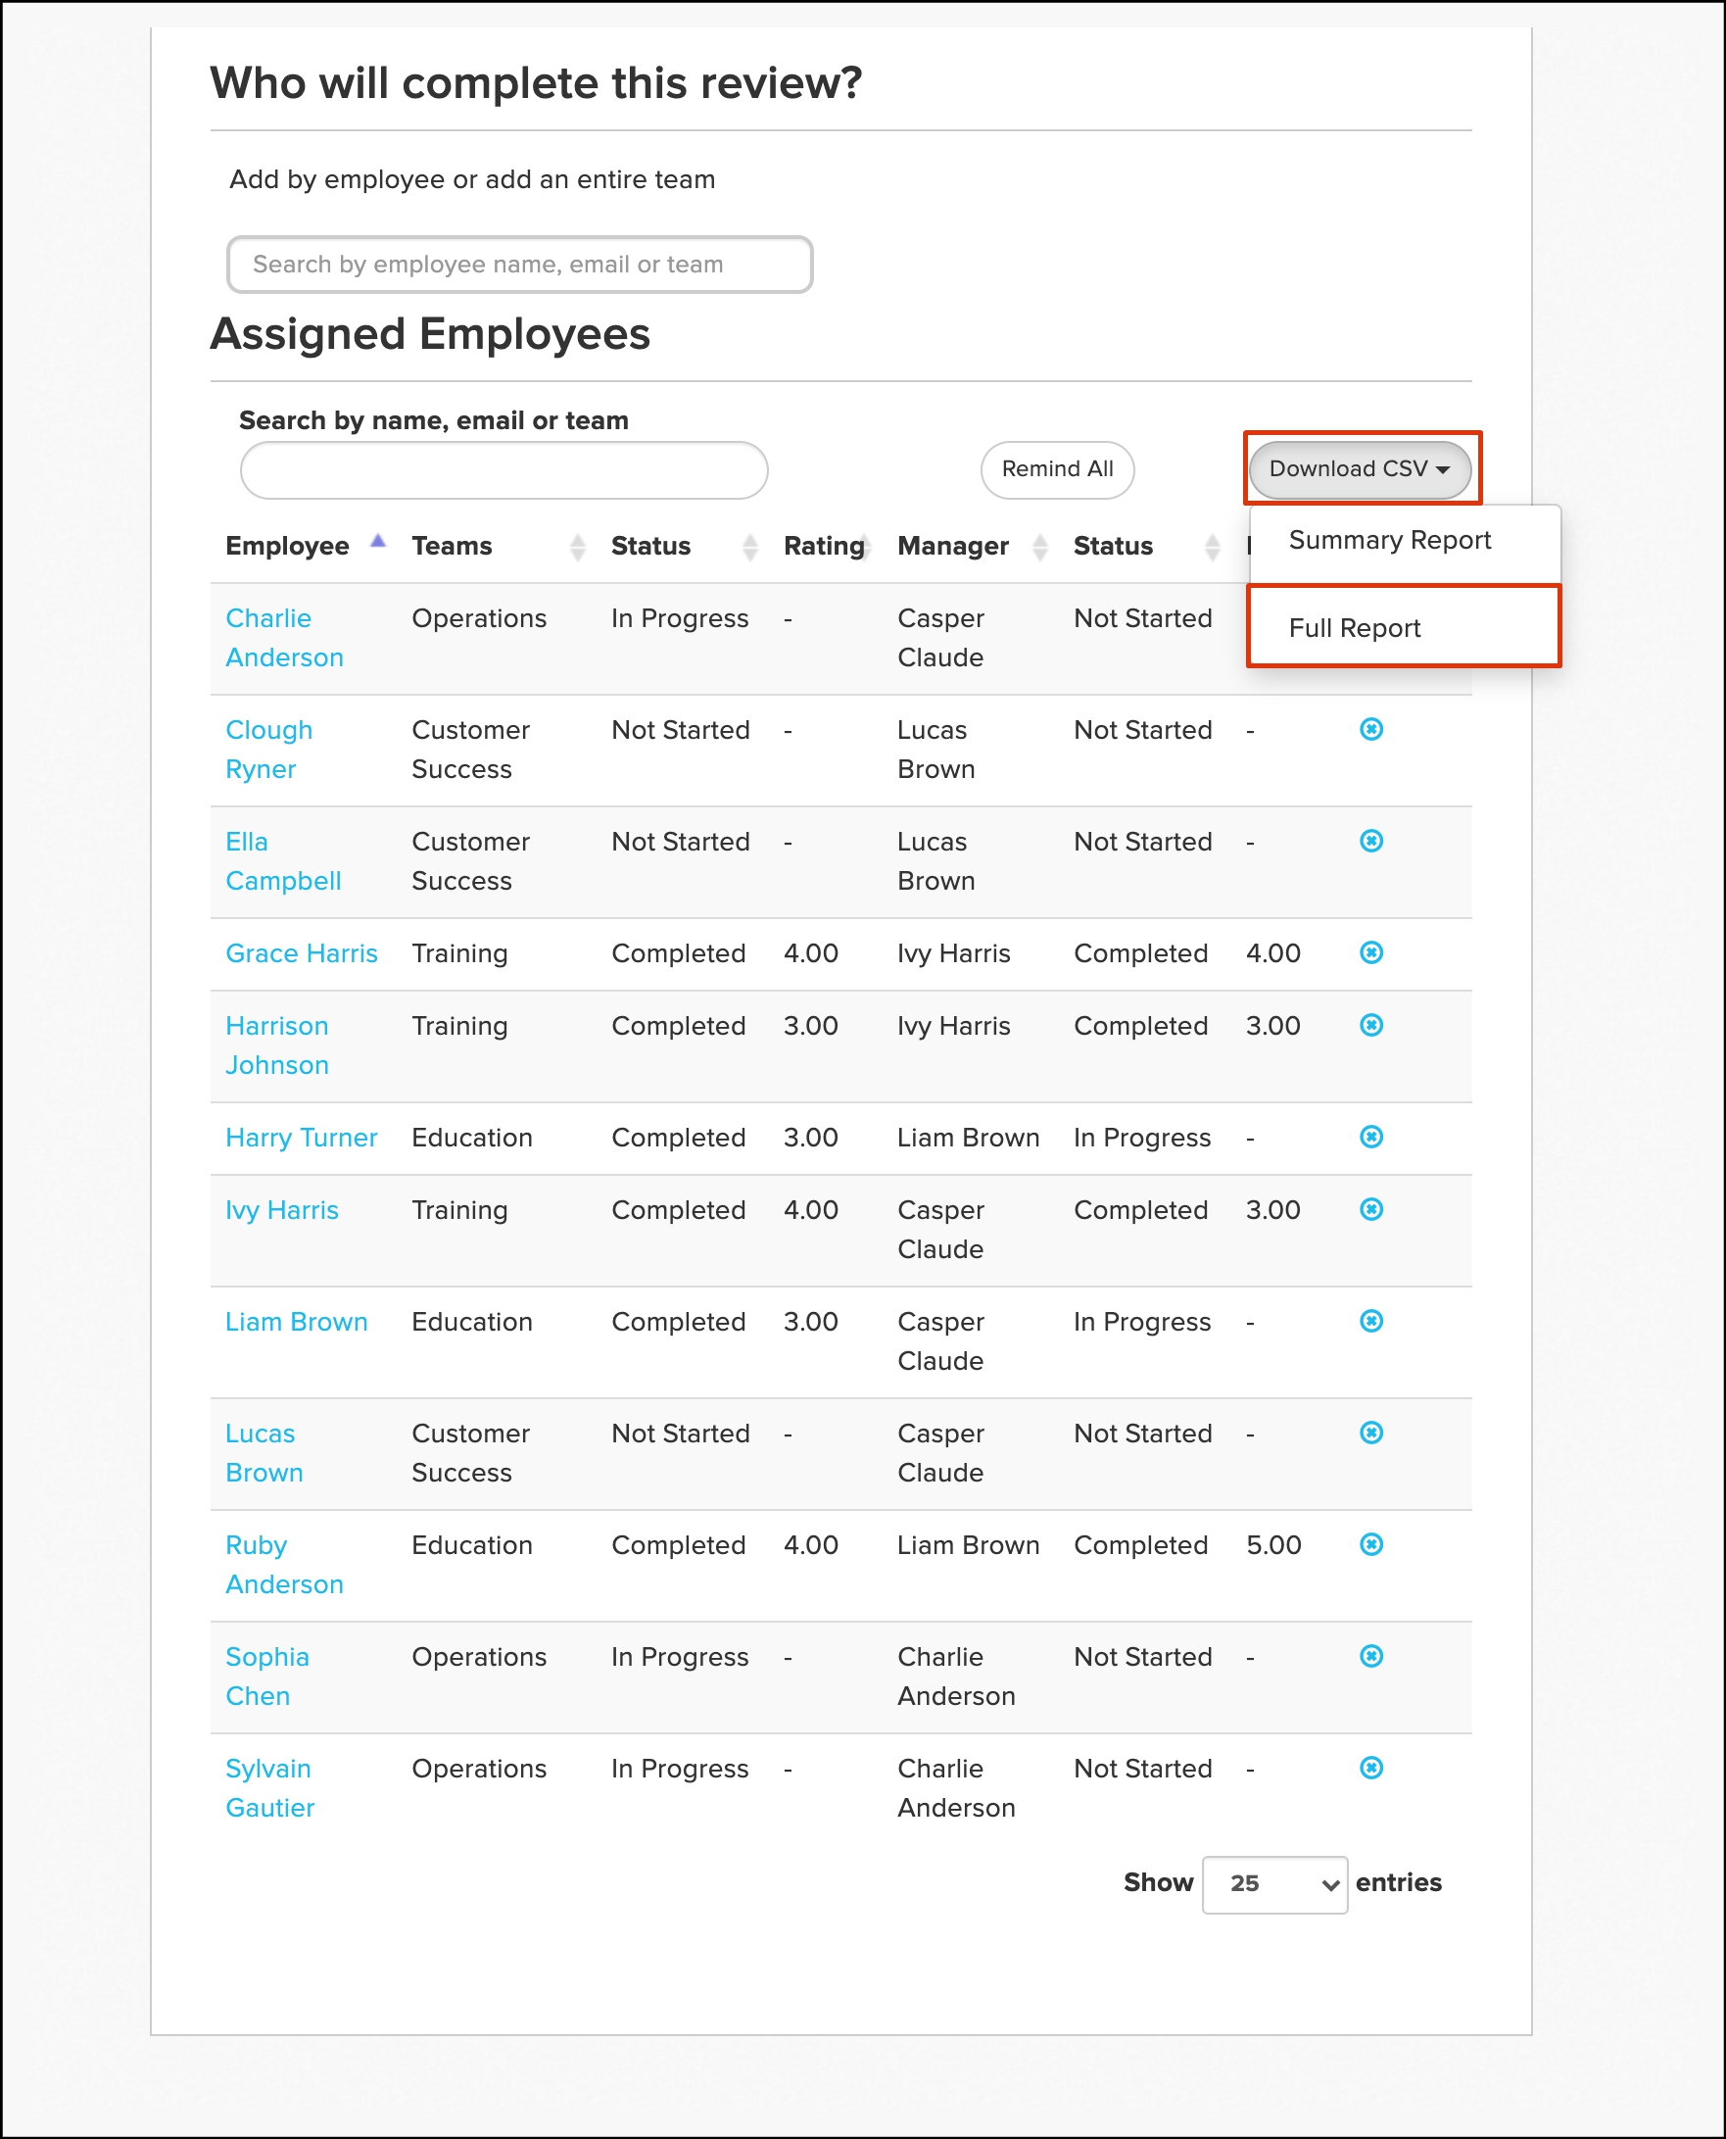The image size is (1726, 2139).
Task: Change the Show entries count dropdown
Action: coord(1274,1883)
